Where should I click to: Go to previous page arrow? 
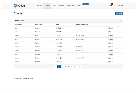(56, 66)
